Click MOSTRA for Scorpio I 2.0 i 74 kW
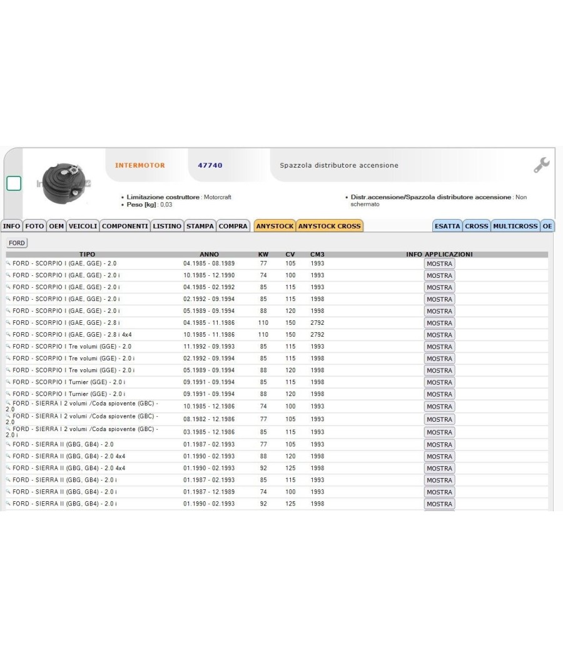The height and width of the screenshot is (657, 563). point(439,275)
